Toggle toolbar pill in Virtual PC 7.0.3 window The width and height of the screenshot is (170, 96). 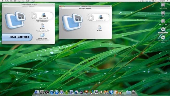[x=110, y=6]
